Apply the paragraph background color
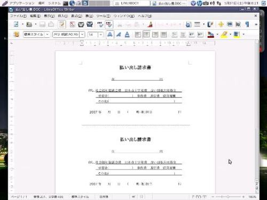267x200 pixels. click(237, 34)
